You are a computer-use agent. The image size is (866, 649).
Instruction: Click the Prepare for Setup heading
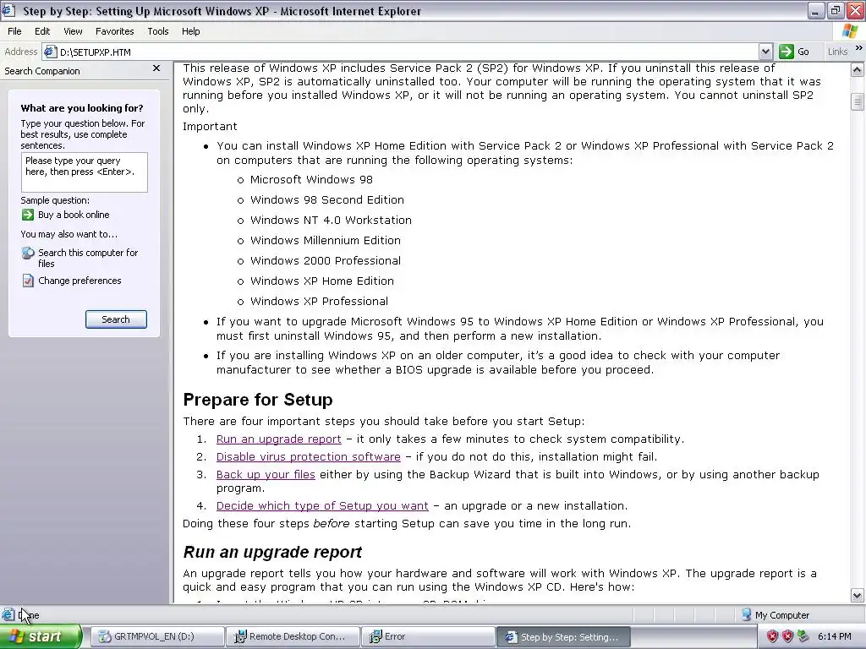pyautogui.click(x=258, y=400)
